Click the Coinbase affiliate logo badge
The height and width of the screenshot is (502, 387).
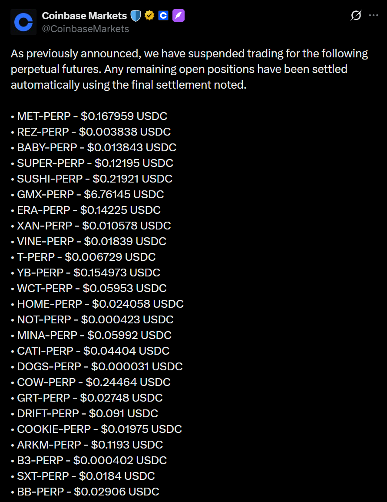coord(163,16)
